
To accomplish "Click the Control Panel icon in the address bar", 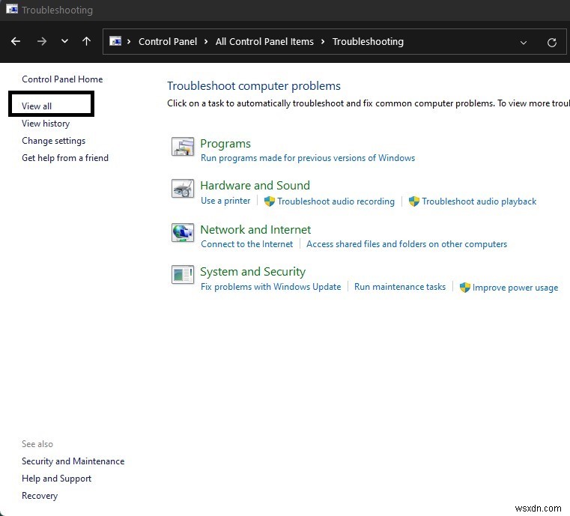I will pyautogui.click(x=115, y=41).
